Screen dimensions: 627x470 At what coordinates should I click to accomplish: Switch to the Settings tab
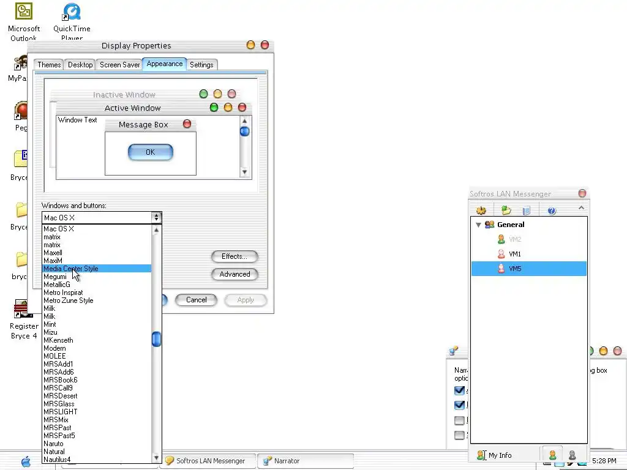[x=201, y=65]
